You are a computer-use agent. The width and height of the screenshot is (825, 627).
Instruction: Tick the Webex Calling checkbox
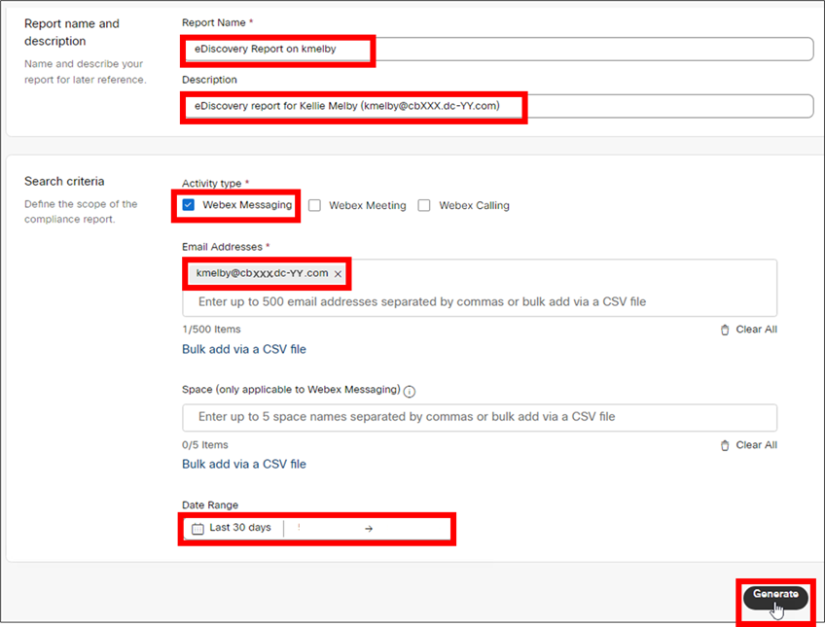424,206
